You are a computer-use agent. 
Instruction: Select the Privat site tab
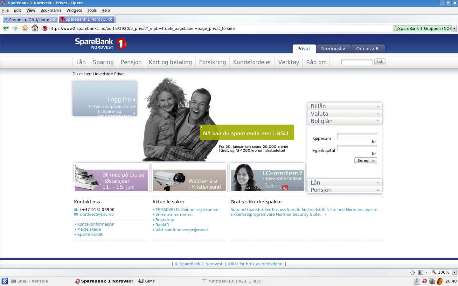coord(304,49)
